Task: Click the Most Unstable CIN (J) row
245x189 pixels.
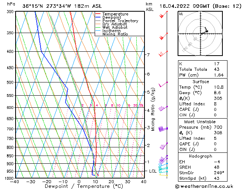Action: coord(203,150)
